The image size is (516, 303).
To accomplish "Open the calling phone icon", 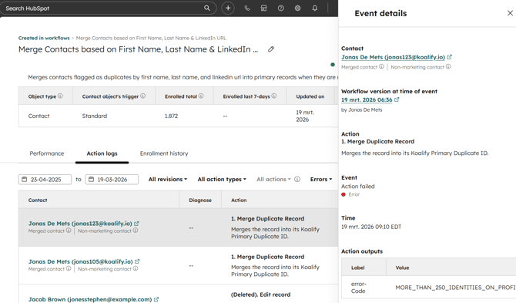I will [x=246, y=8].
